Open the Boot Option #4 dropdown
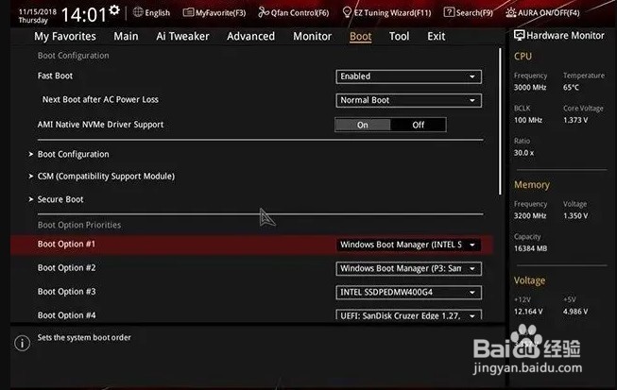 point(408,315)
